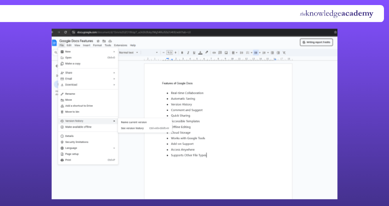Select See version history
389x206 pixels.
click(132, 128)
